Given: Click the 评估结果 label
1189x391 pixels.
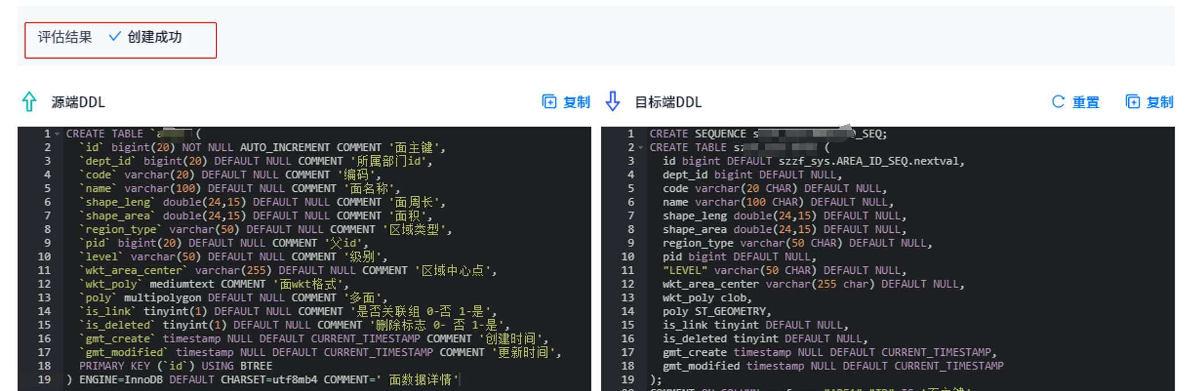Looking at the screenshot, I should (65, 37).
